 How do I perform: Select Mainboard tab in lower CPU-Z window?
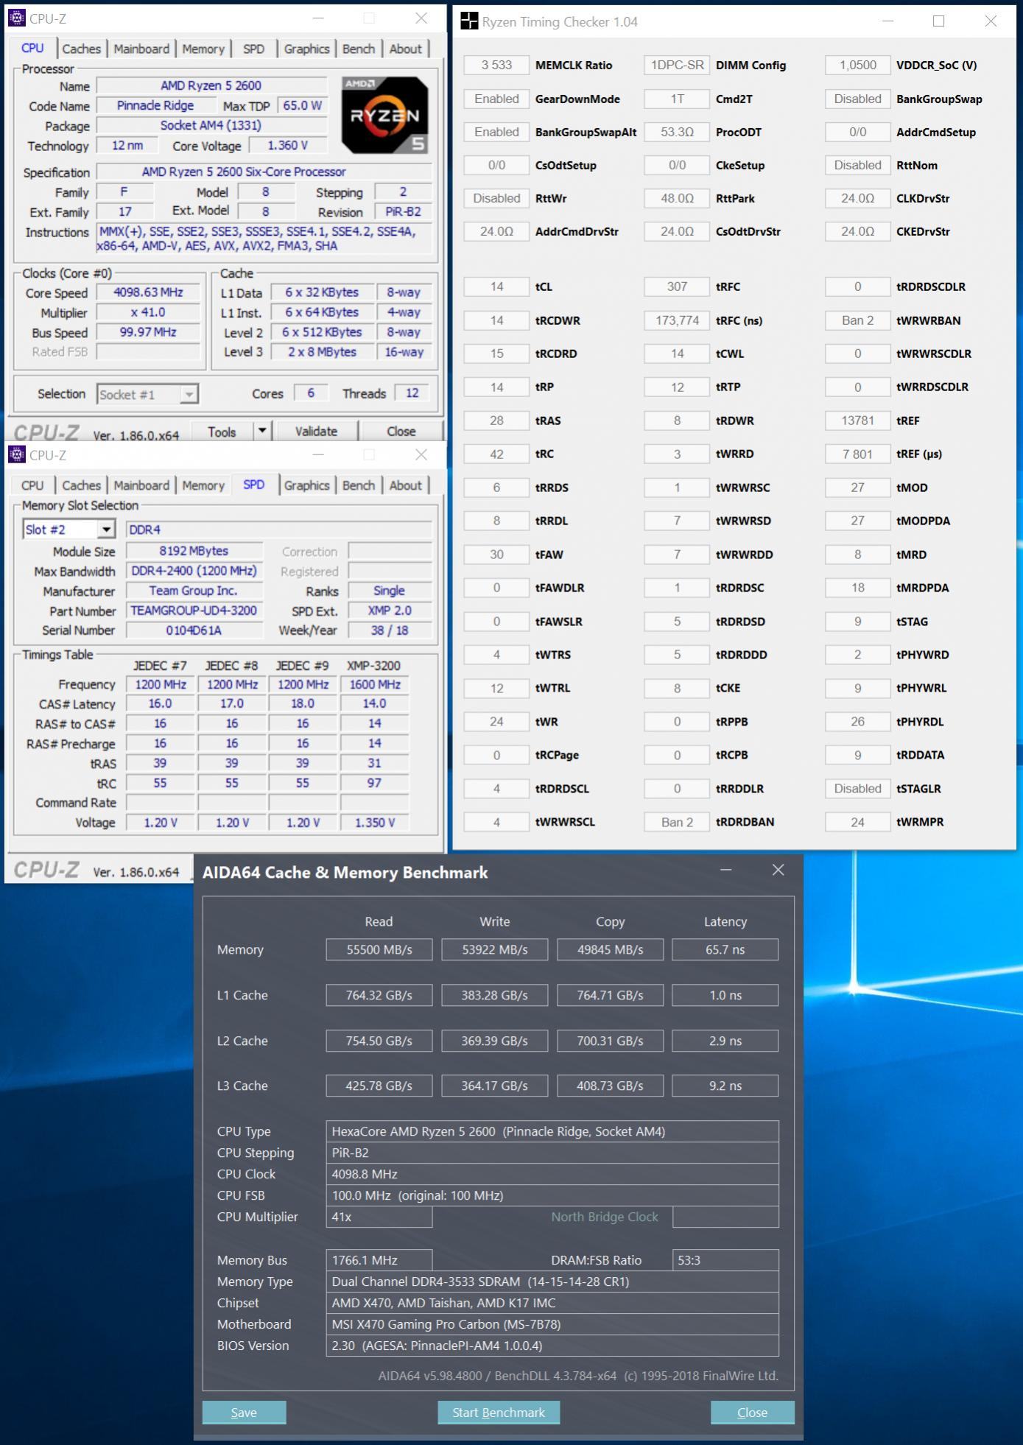(141, 486)
